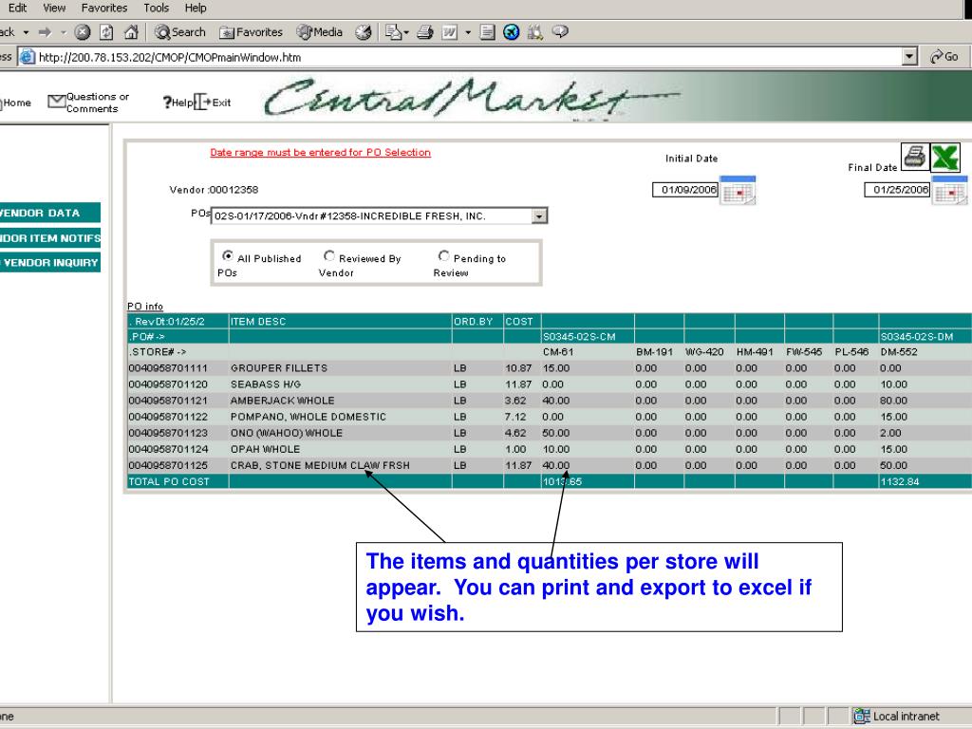The width and height of the screenshot is (972, 729).
Task: Click the Go button
Action: tap(944, 57)
